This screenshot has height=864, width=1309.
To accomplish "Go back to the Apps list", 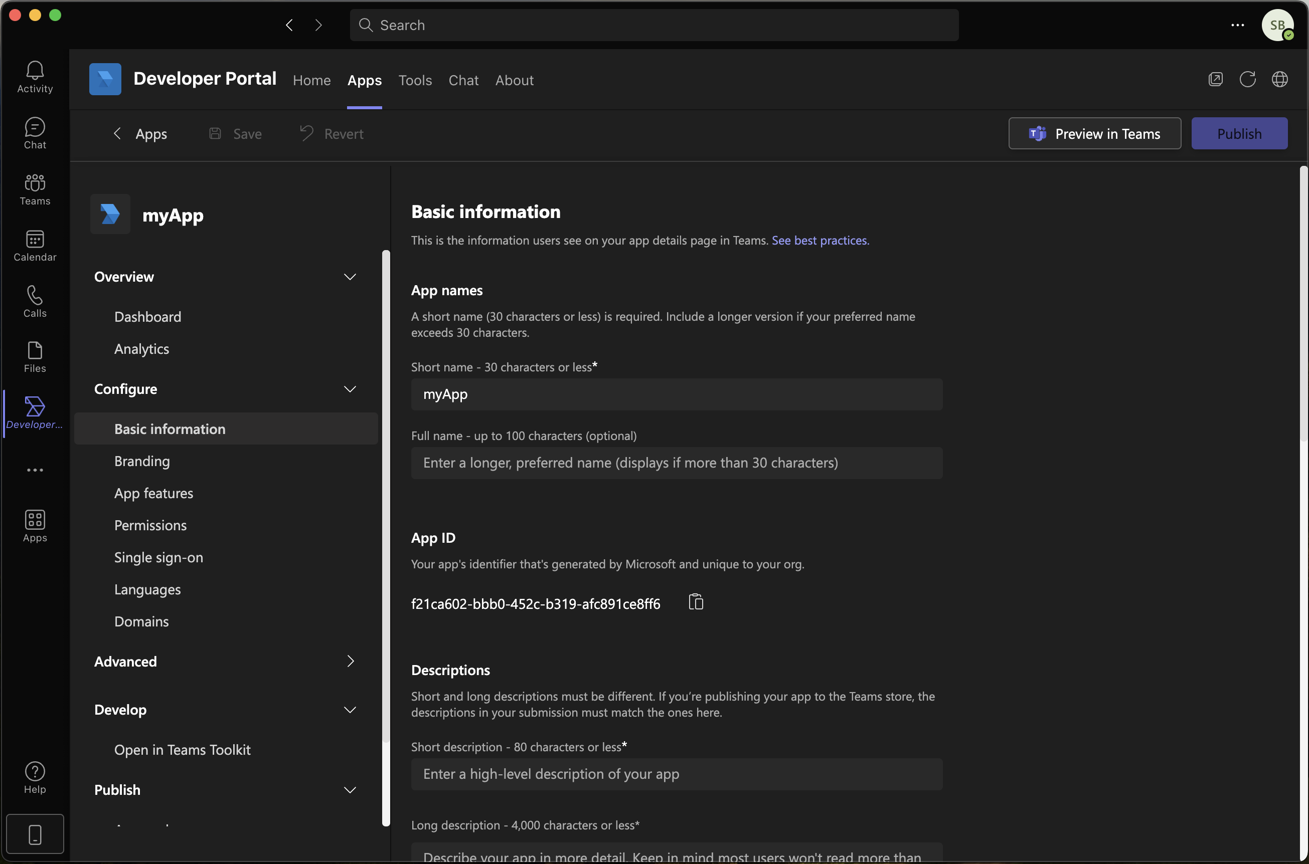I will [140, 134].
